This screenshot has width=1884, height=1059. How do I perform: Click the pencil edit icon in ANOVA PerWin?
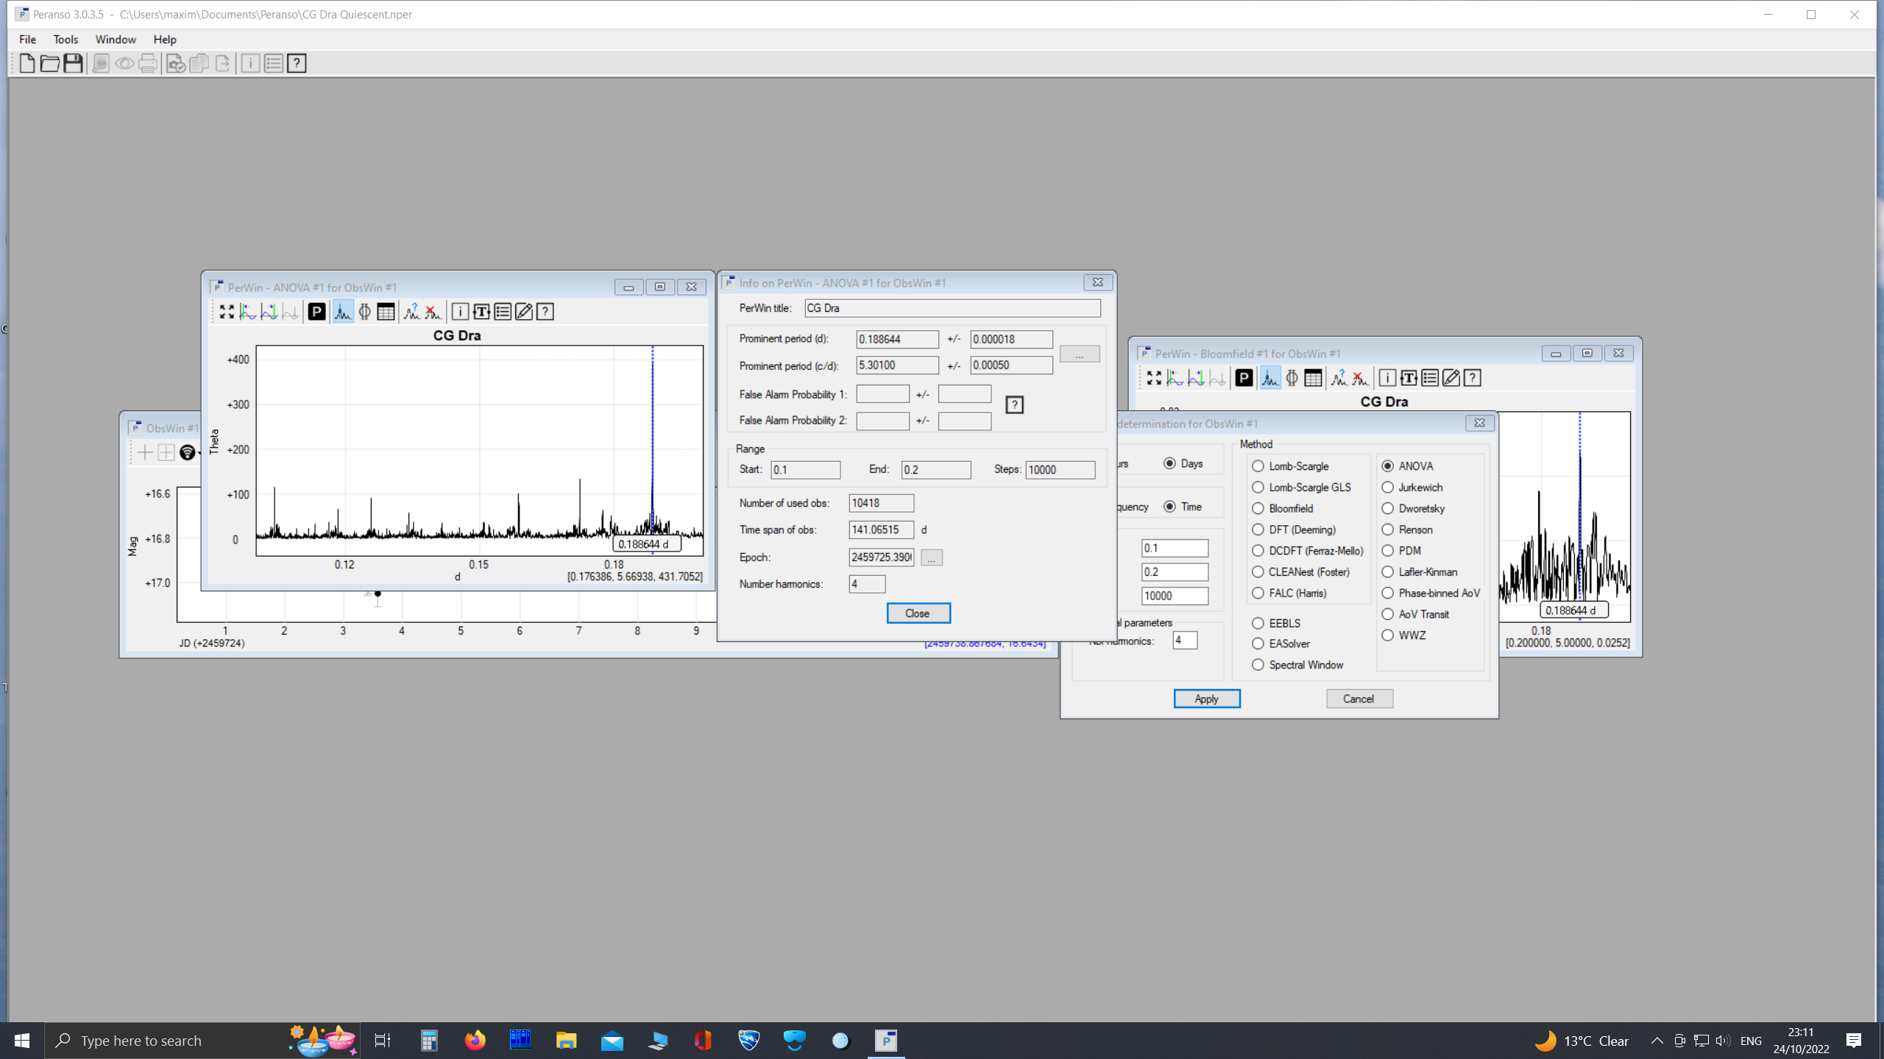[524, 312]
